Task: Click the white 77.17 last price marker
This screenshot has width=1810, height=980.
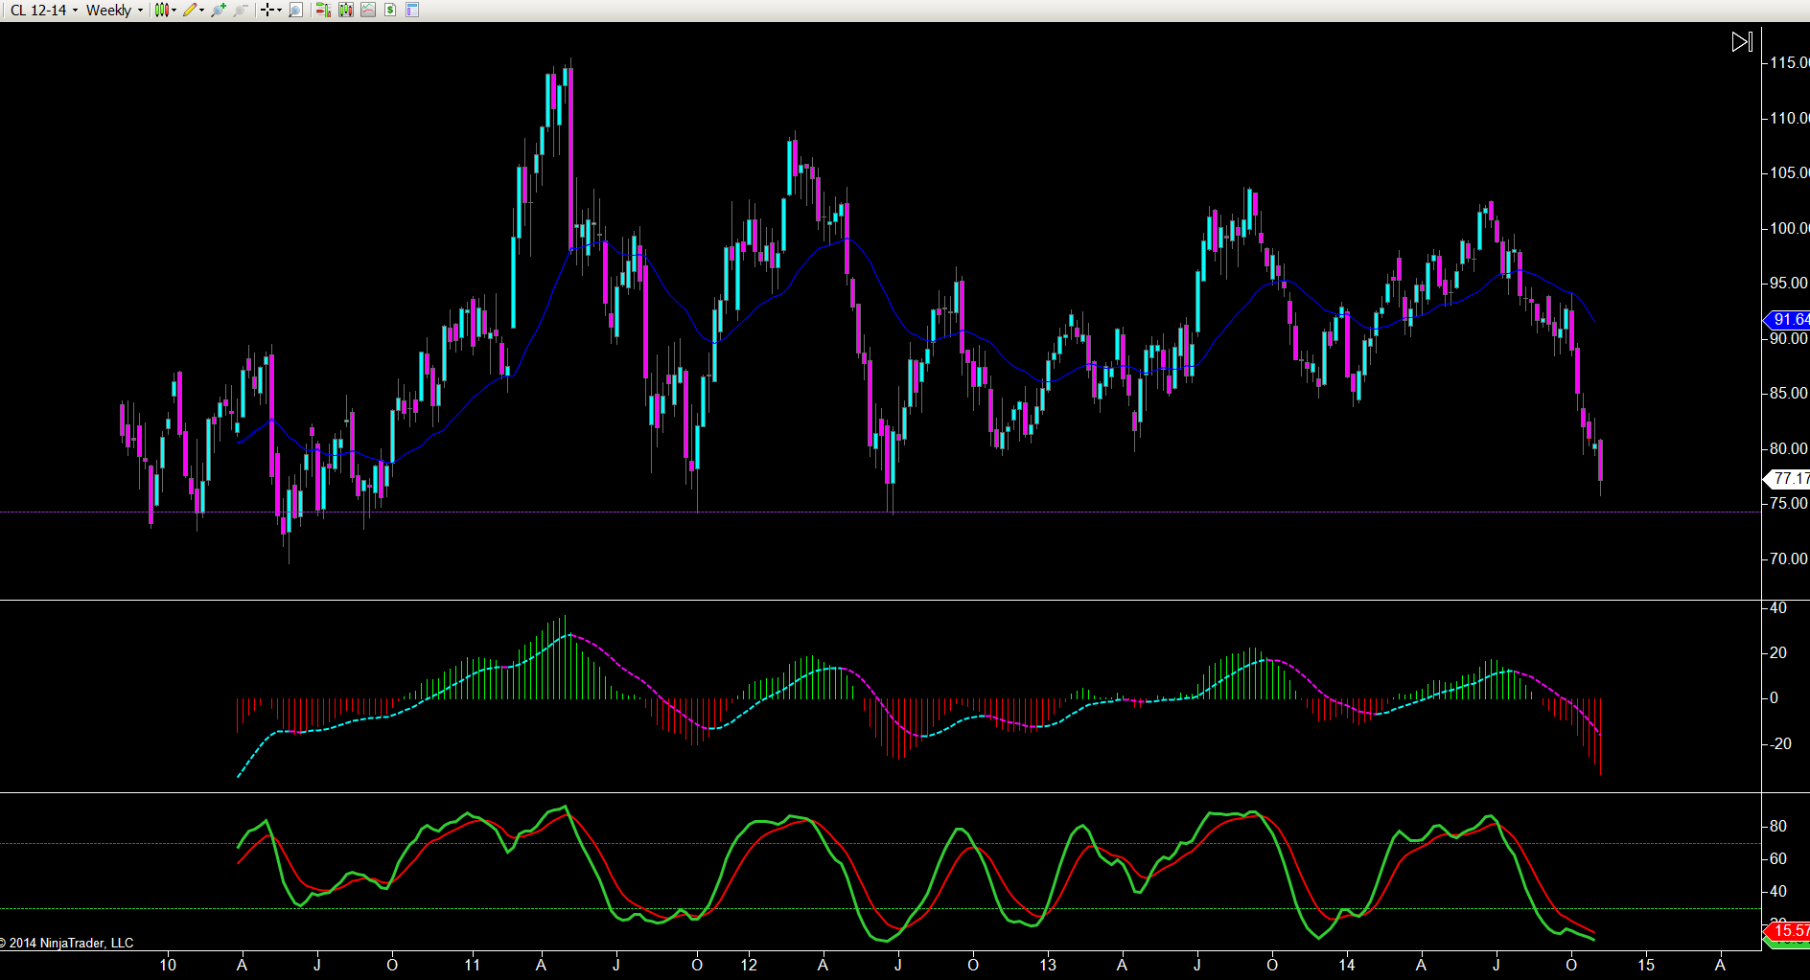Action: pyautogui.click(x=1787, y=478)
